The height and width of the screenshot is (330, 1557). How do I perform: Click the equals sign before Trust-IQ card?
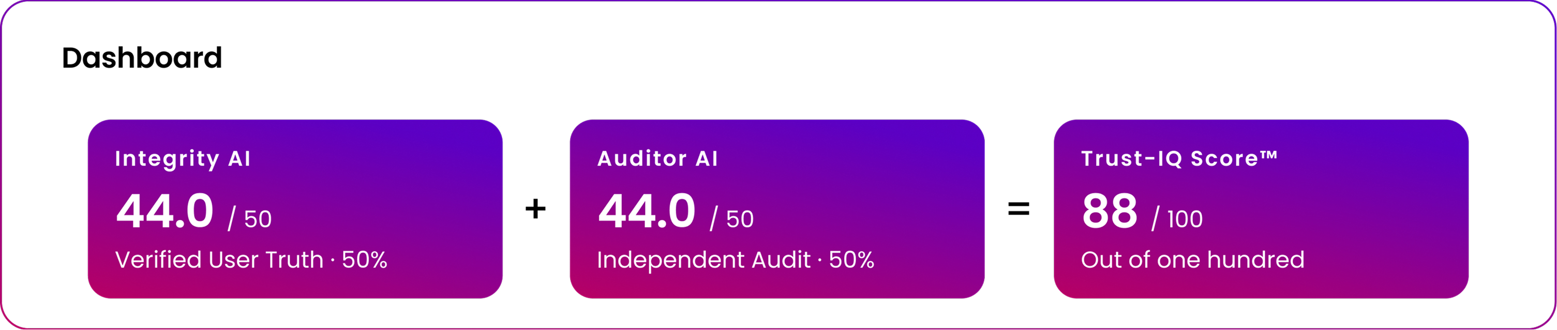[1019, 209]
